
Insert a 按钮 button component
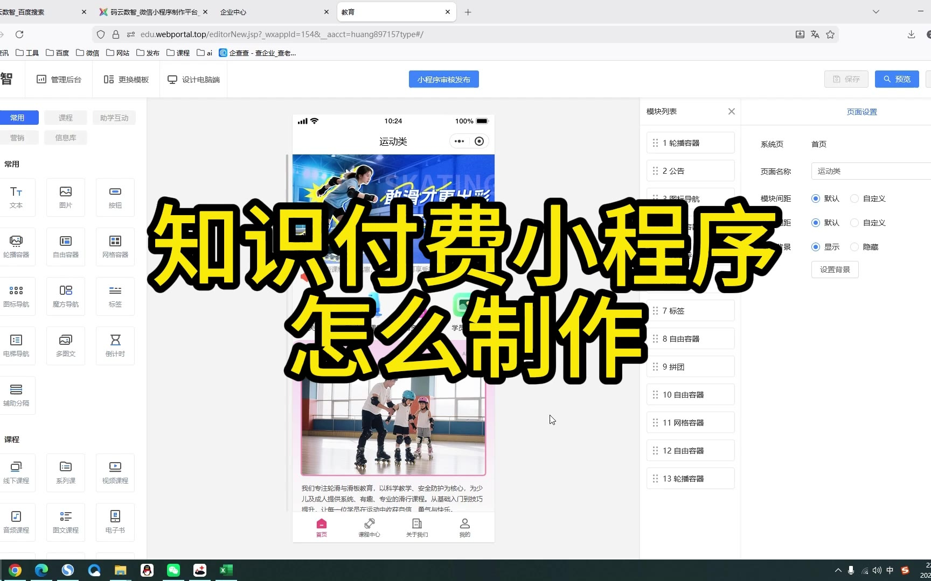coord(115,197)
